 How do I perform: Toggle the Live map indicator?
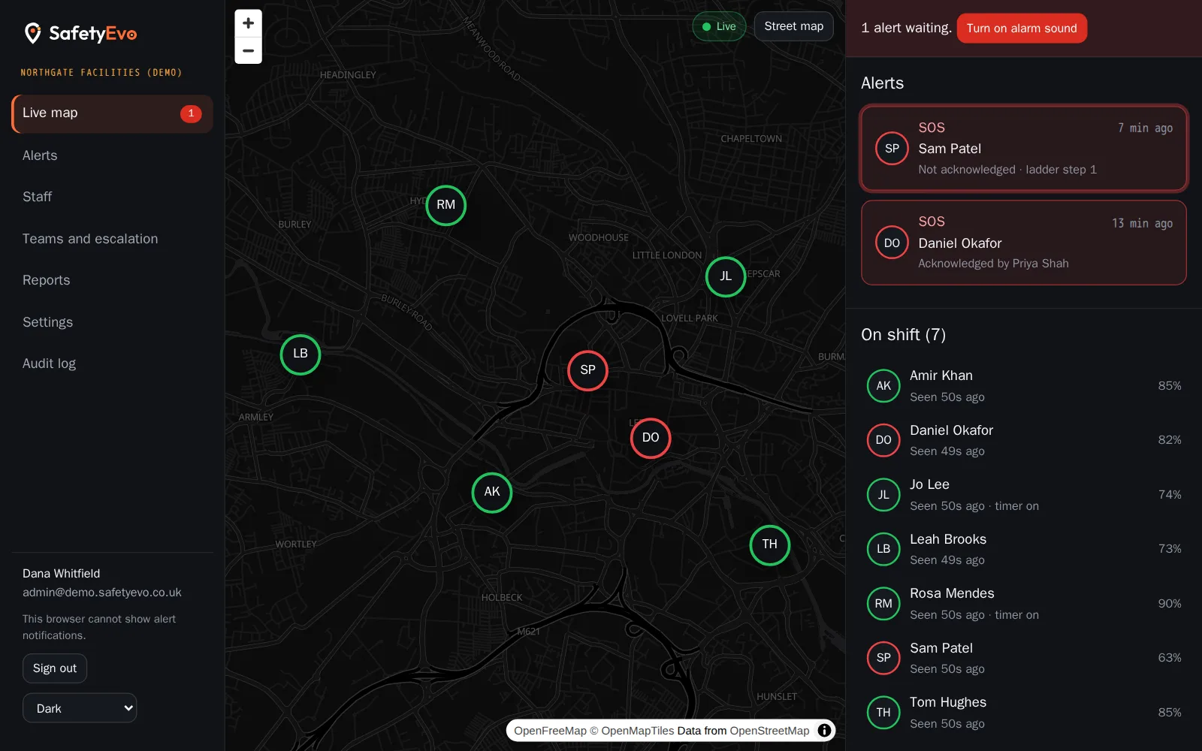pyautogui.click(x=719, y=26)
